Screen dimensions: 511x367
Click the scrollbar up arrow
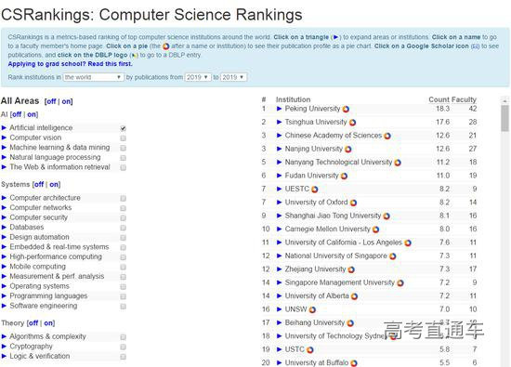tap(504, 100)
